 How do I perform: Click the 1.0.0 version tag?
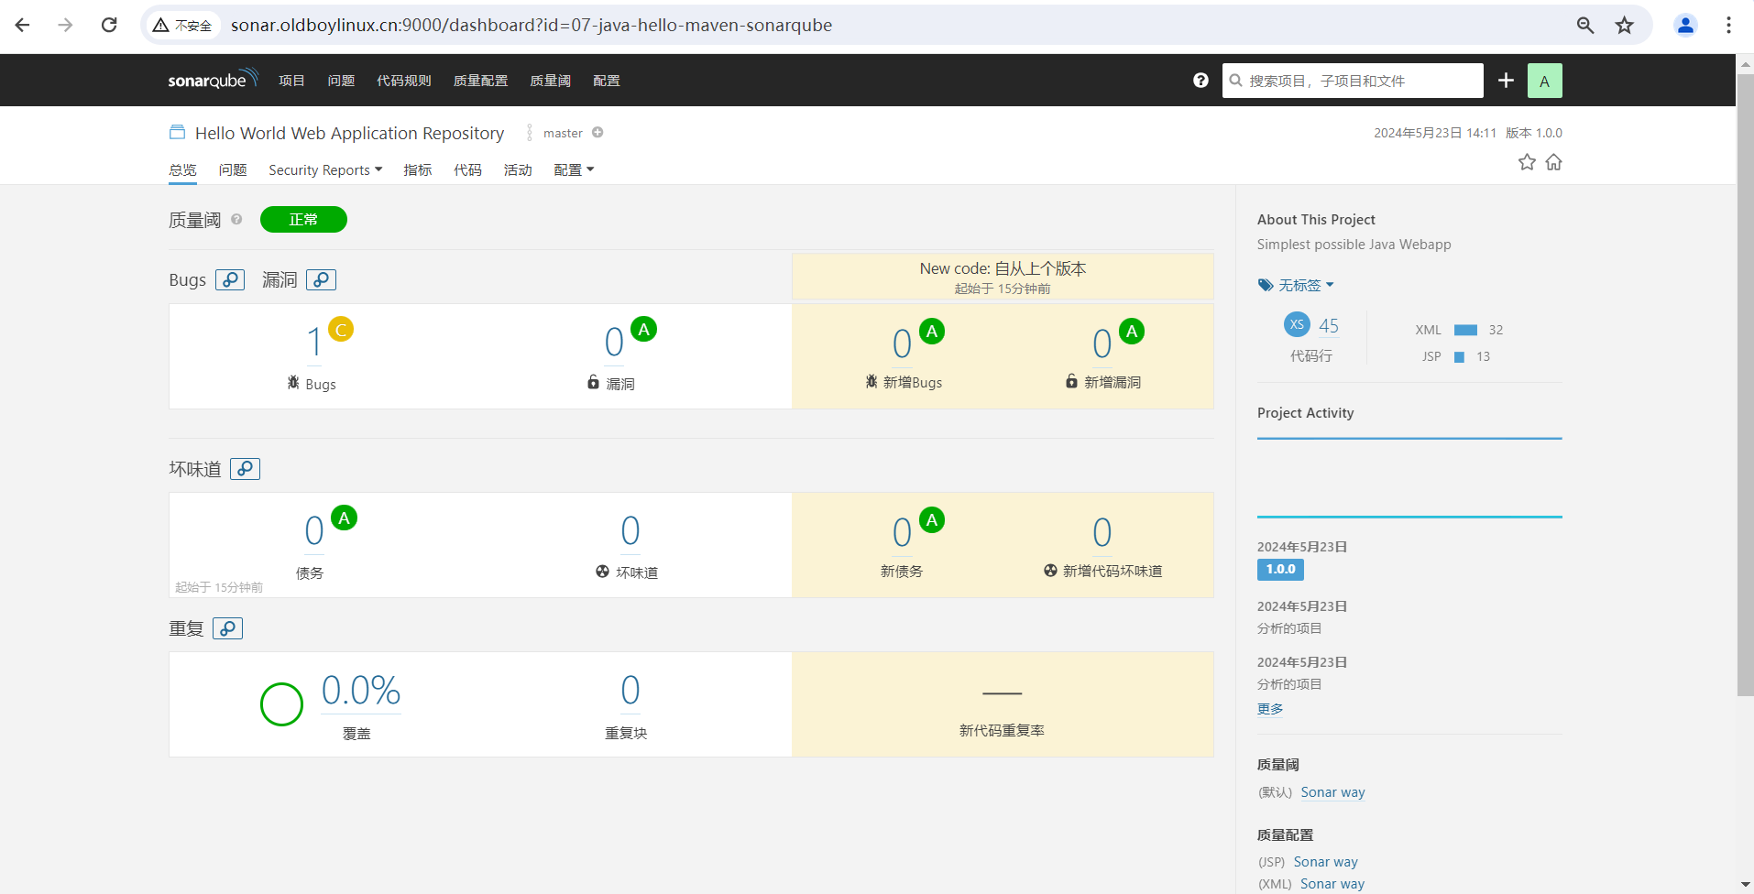[x=1280, y=569]
